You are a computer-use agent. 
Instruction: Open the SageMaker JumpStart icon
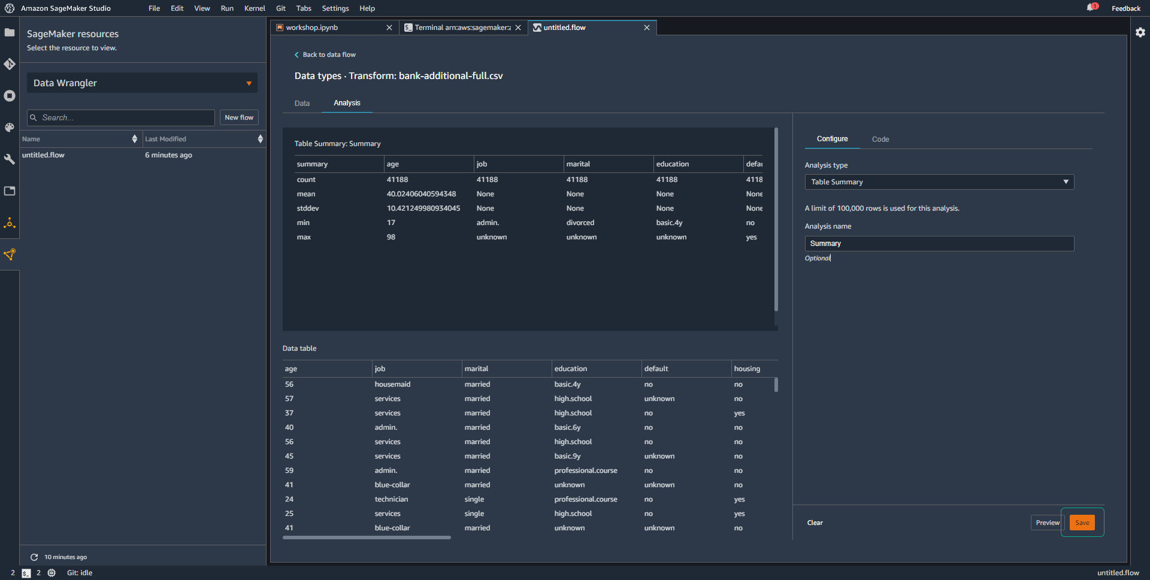[x=10, y=223]
